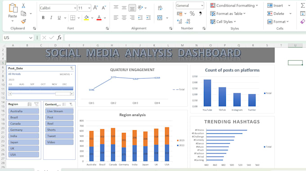Click the Font Color A icon
Viewport: 306px width, 171px height.
pyautogui.click(x=99, y=18)
